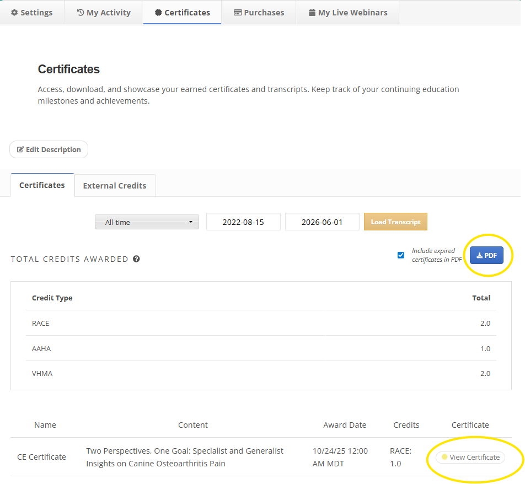Viewport: 525px width, 484px height.
Task: Click the Total Credits Awarded help icon
Action: point(136,259)
